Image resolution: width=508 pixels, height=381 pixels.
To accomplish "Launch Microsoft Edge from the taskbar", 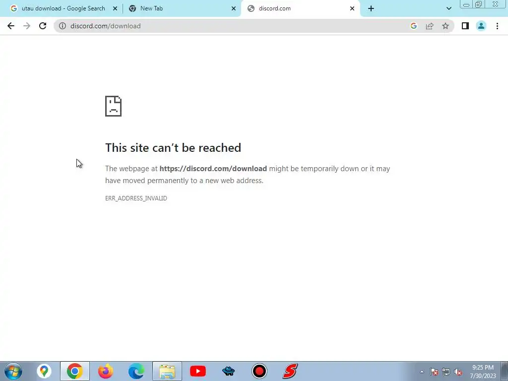I will click(136, 371).
